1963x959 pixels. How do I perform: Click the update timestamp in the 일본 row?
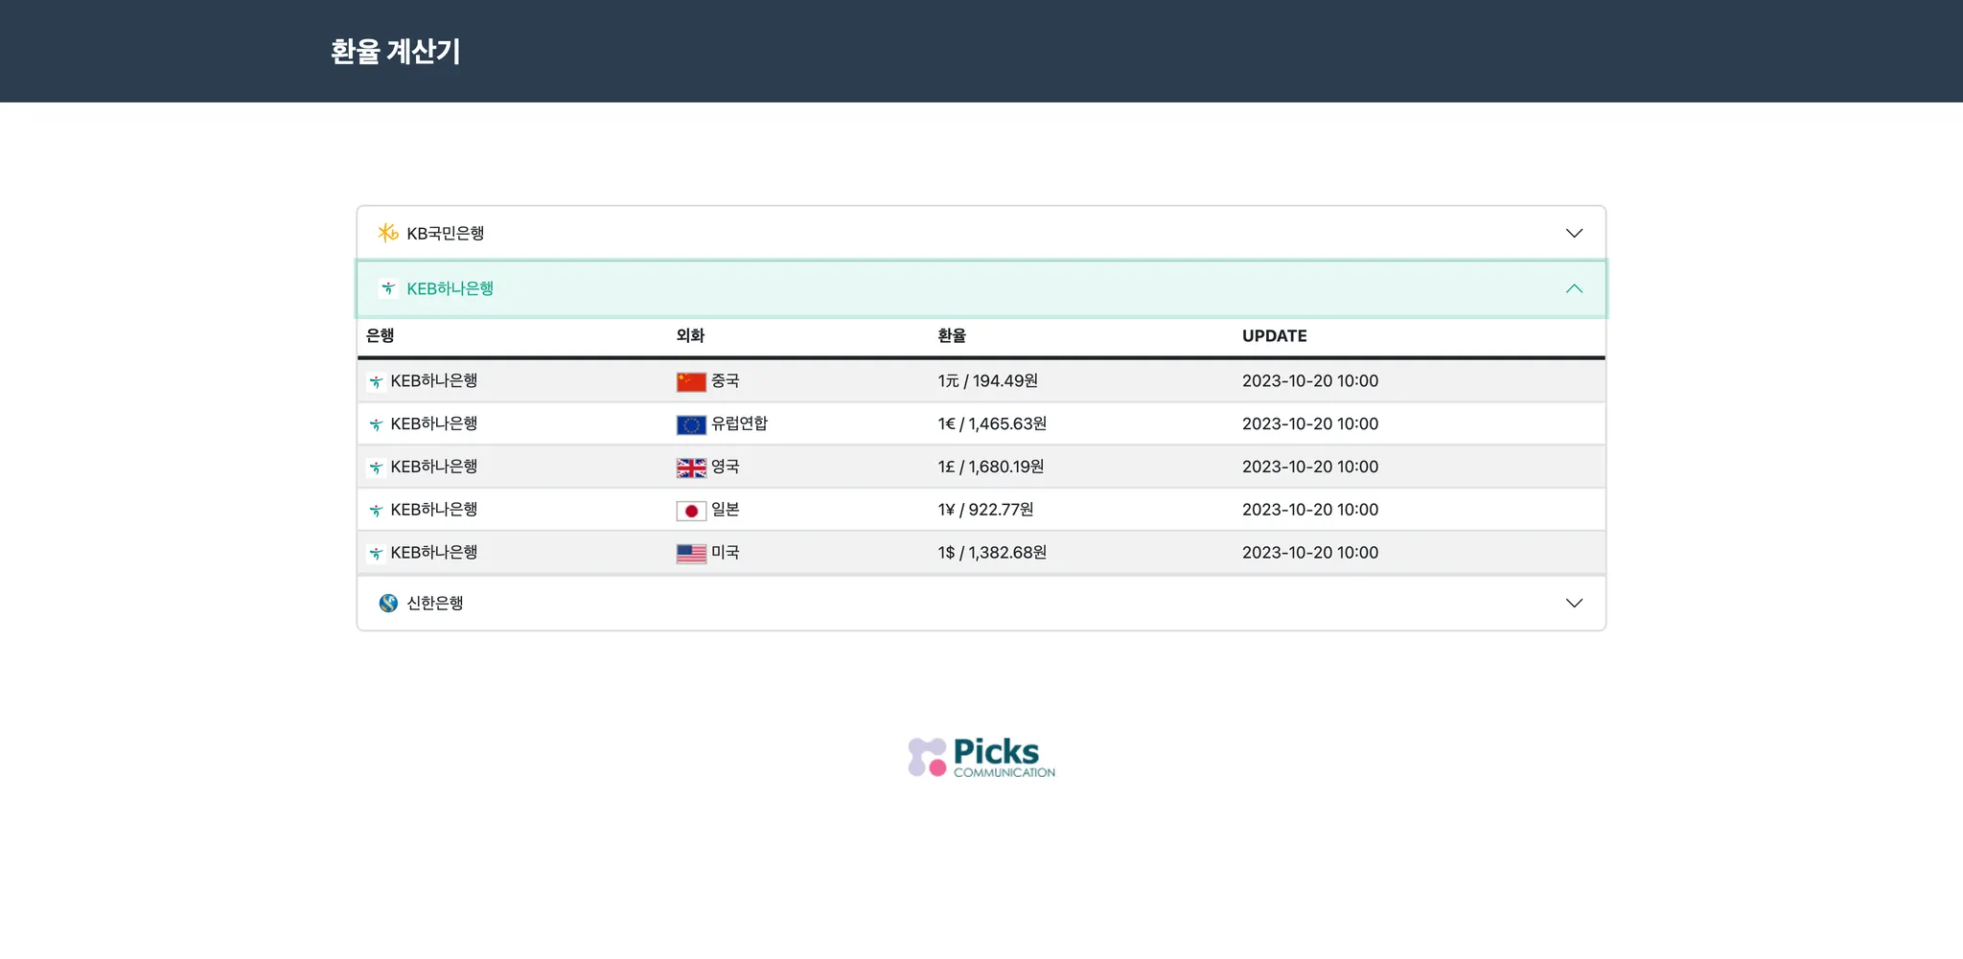pos(1310,510)
